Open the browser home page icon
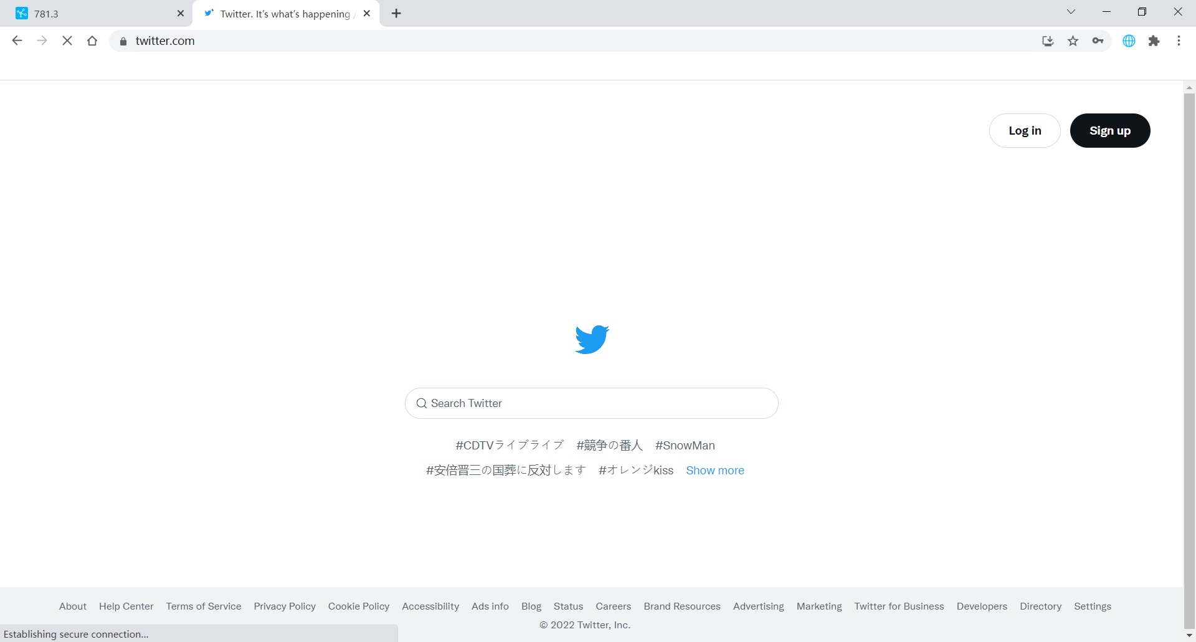Image resolution: width=1196 pixels, height=642 pixels. 92,41
